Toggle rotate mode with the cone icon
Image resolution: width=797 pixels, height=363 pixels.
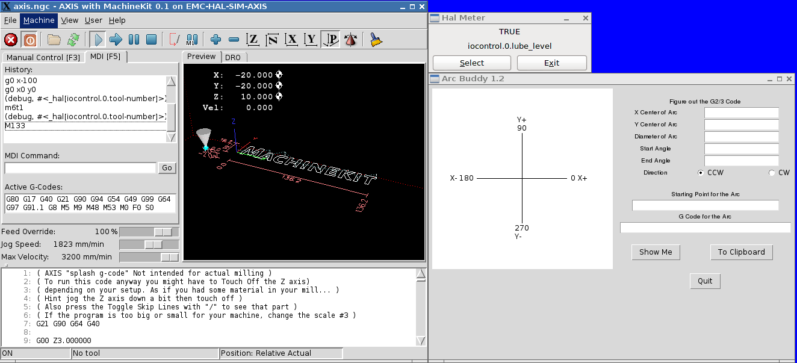(350, 40)
